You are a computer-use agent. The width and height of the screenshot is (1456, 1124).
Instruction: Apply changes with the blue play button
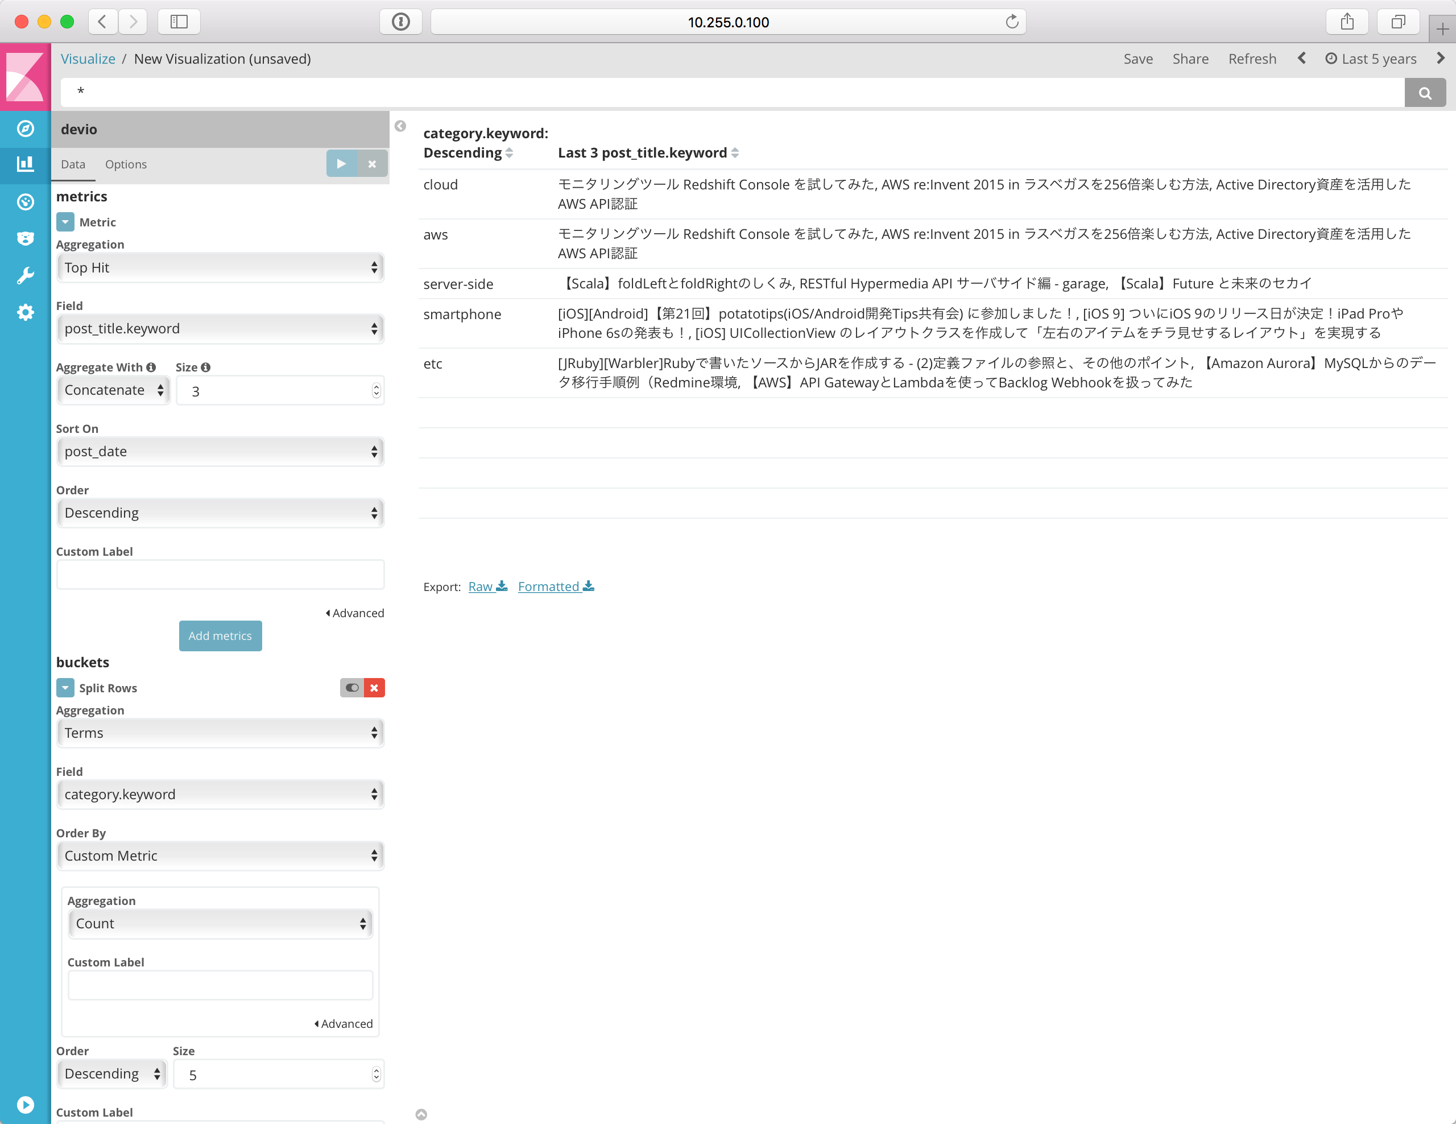(x=341, y=163)
